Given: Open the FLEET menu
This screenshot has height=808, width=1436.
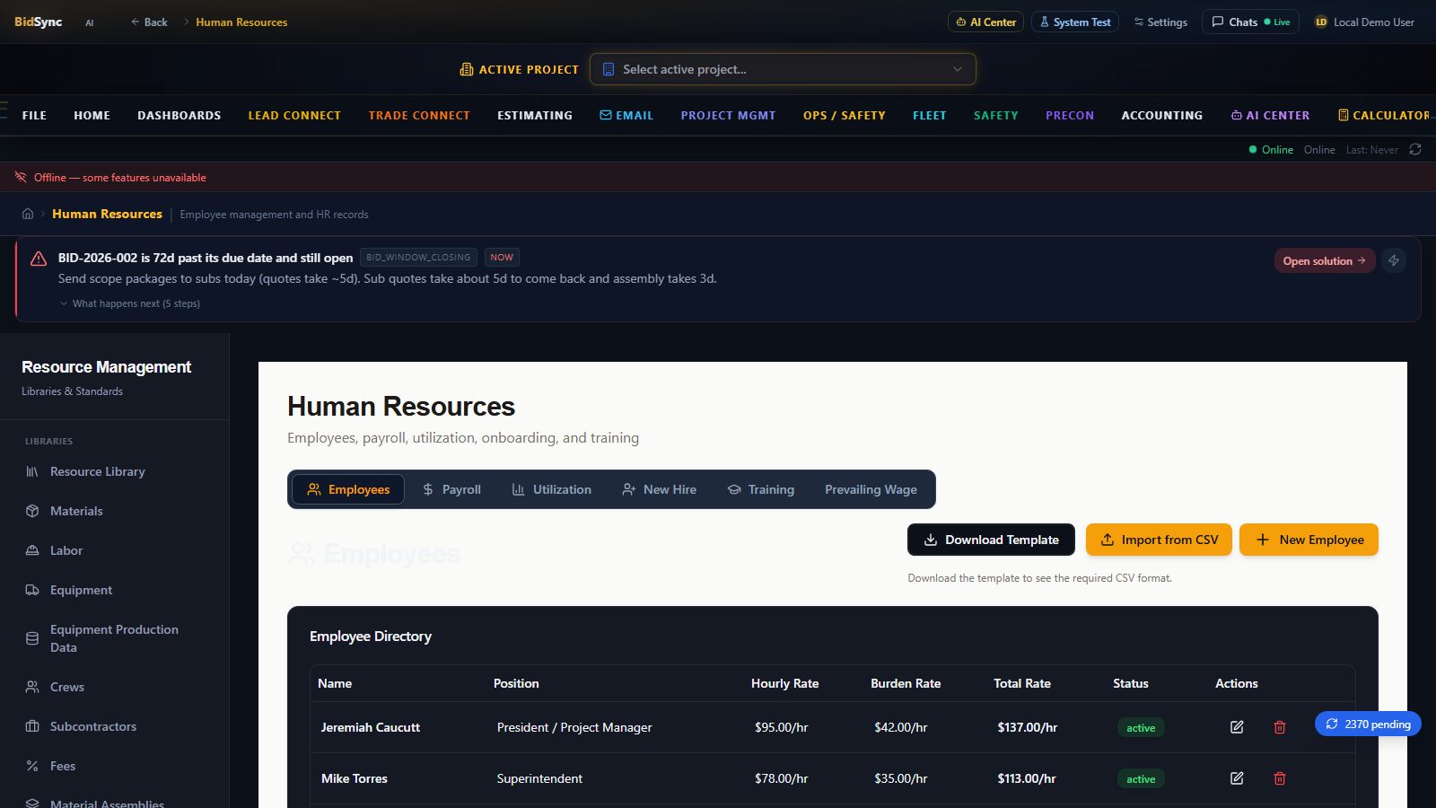Looking at the screenshot, I should 930,115.
